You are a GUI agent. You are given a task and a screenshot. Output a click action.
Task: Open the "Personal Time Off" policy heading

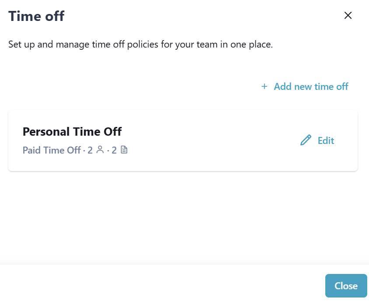point(72,131)
